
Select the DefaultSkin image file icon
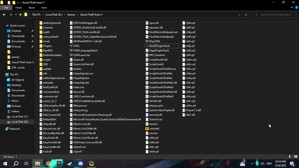[41, 119]
